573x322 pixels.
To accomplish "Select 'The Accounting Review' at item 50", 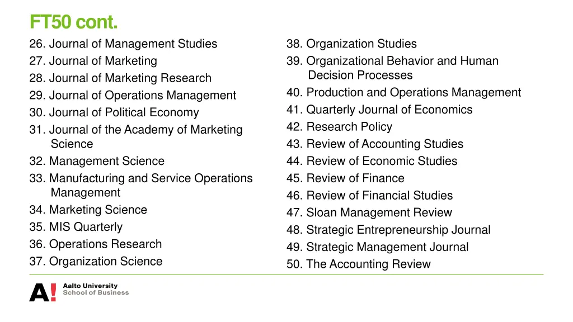I will [359, 264].
